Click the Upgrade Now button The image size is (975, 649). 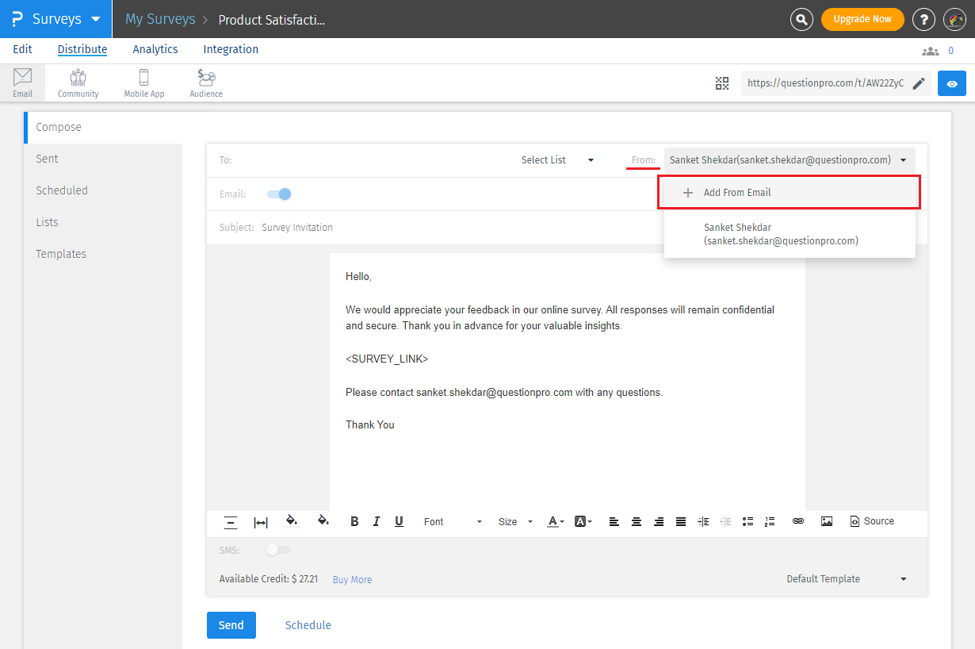click(862, 19)
